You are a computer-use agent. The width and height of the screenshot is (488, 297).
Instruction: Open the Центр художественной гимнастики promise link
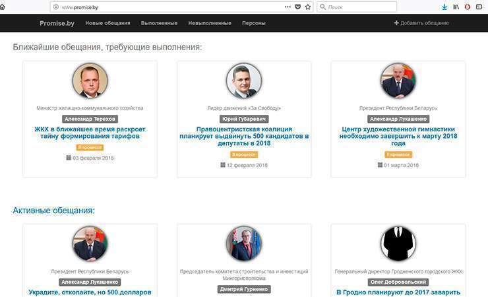pos(398,136)
